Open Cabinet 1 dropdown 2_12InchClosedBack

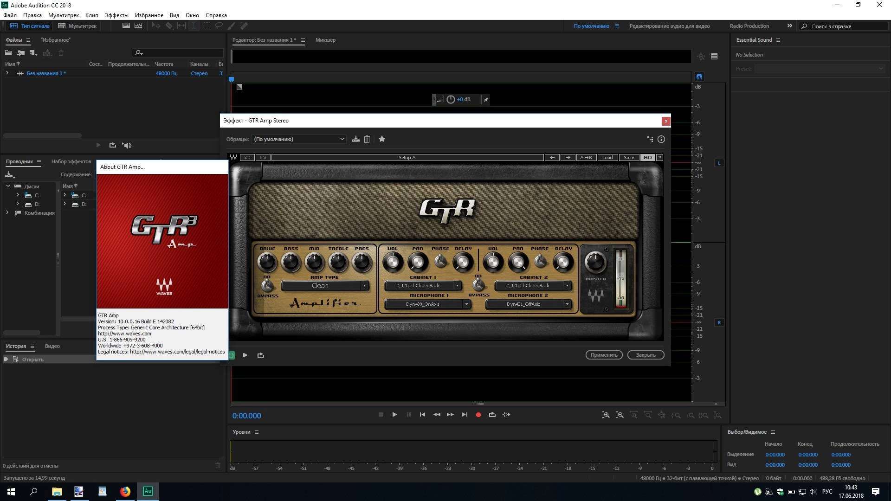pyautogui.click(x=422, y=285)
